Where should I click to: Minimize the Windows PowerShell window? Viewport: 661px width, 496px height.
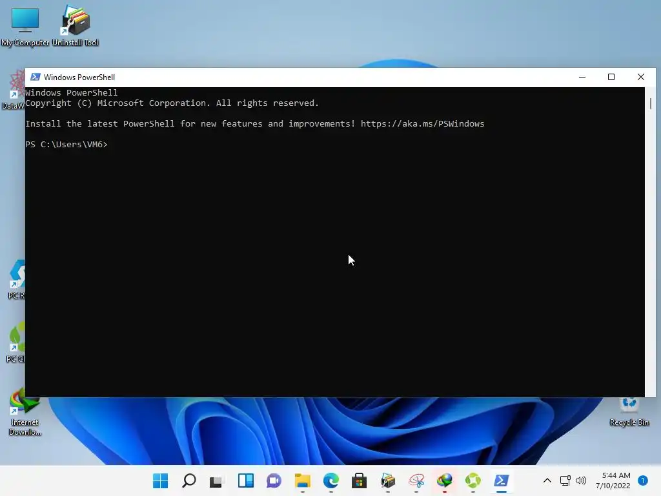[582, 77]
